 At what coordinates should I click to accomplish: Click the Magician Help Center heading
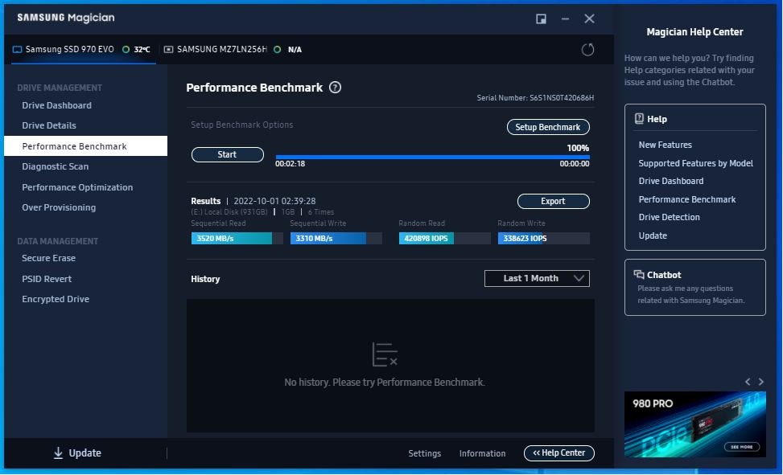694,32
